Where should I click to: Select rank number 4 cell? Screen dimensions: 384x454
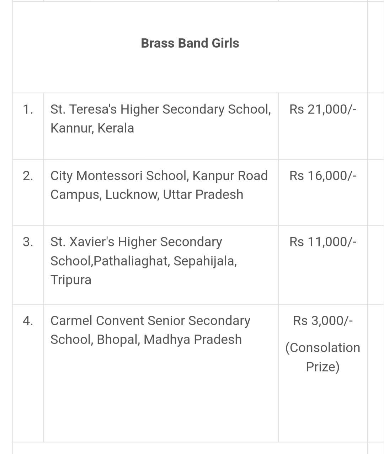pos(28,321)
